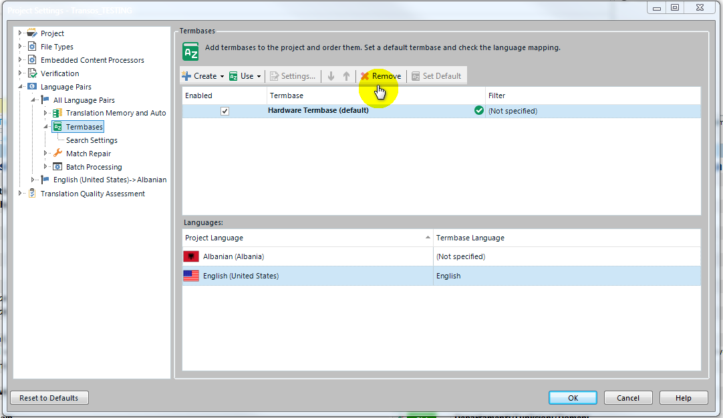The image size is (723, 418).
Task: Click the Create termbase toolbar icon
Action: point(187,76)
